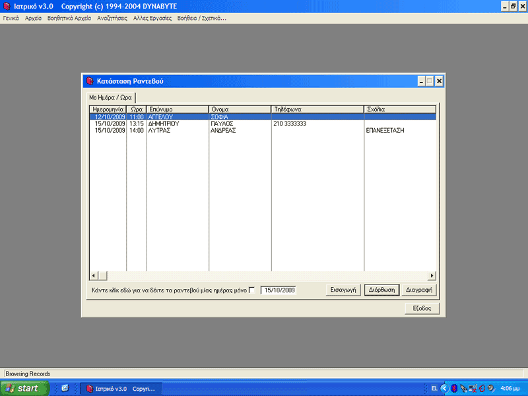The height and width of the screenshot is (396, 528).
Task: Open the Internet Explorer quick launch icon
Action: click(65, 388)
